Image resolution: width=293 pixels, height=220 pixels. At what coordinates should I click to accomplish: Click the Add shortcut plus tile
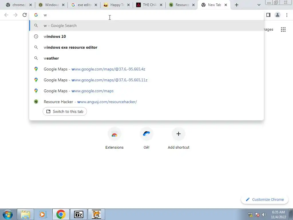coord(179,138)
